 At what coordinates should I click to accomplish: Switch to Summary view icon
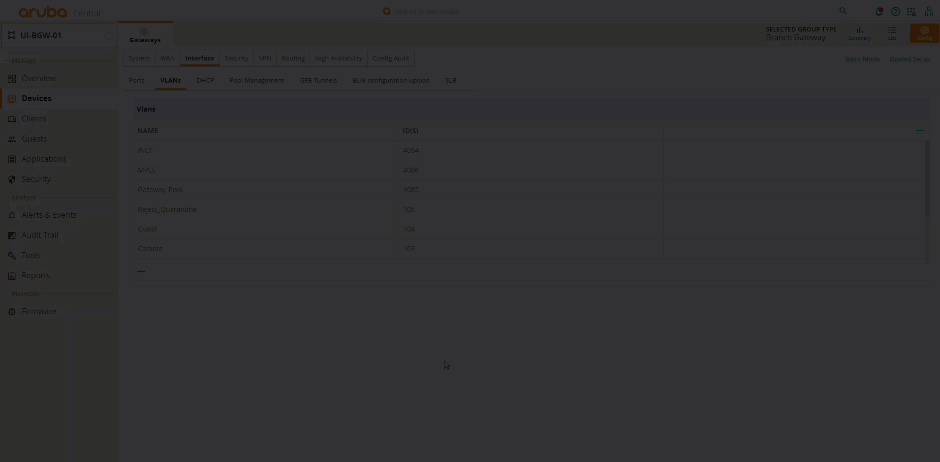[859, 33]
